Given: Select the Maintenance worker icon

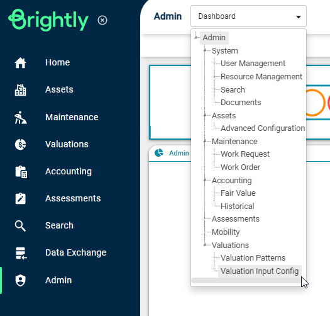Looking at the screenshot, I should point(20,118).
